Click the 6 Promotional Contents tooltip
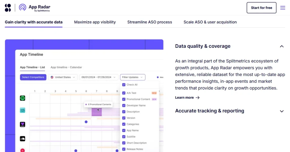Viewport: 290px width, 152px height. pos(98,105)
